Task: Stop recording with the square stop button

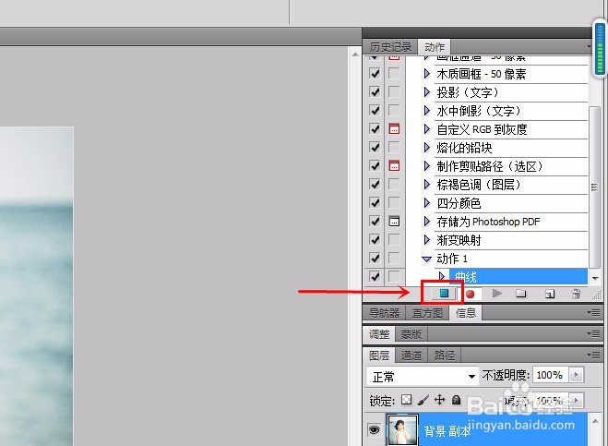Action: pyautogui.click(x=444, y=294)
